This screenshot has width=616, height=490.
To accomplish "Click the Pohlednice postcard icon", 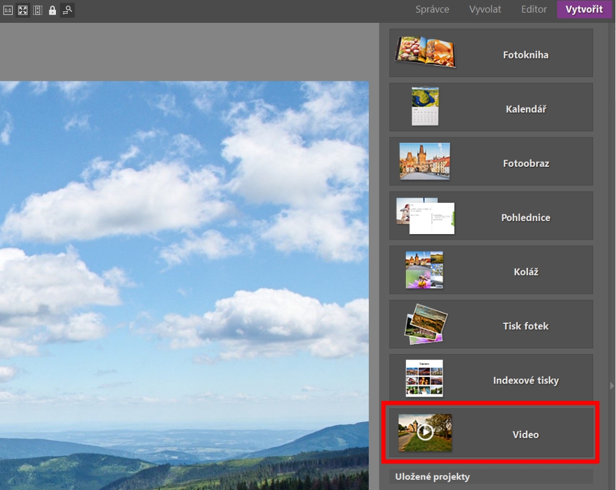I will (425, 216).
